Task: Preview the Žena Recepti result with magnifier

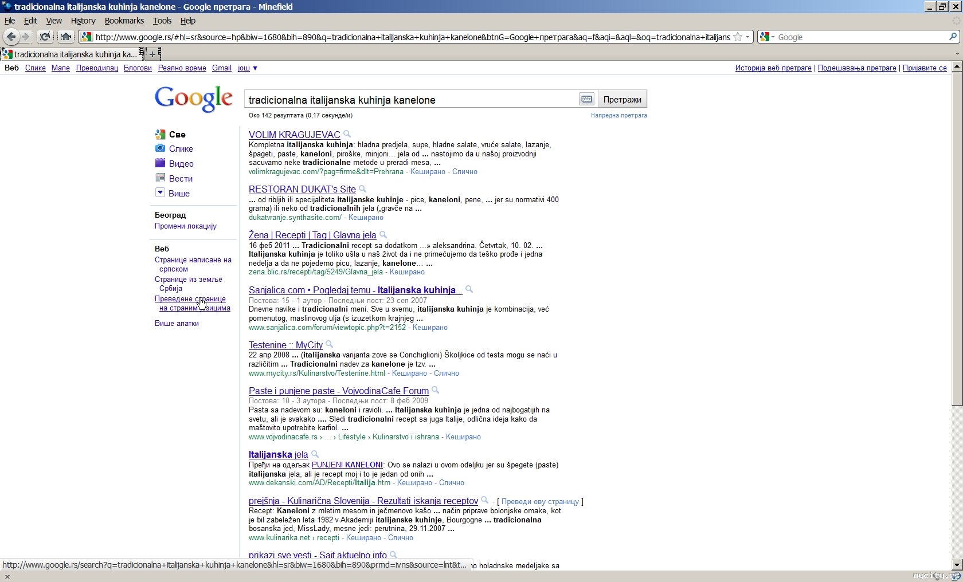Action: click(x=383, y=234)
